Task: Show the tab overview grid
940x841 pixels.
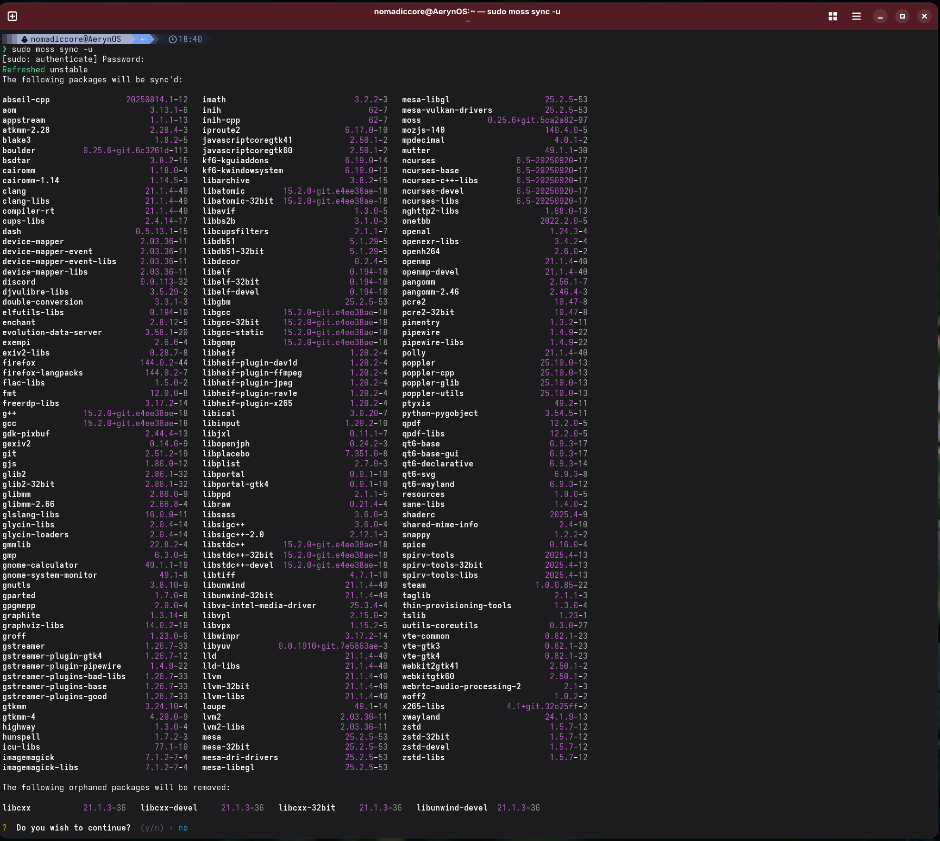Action: (x=832, y=16)
